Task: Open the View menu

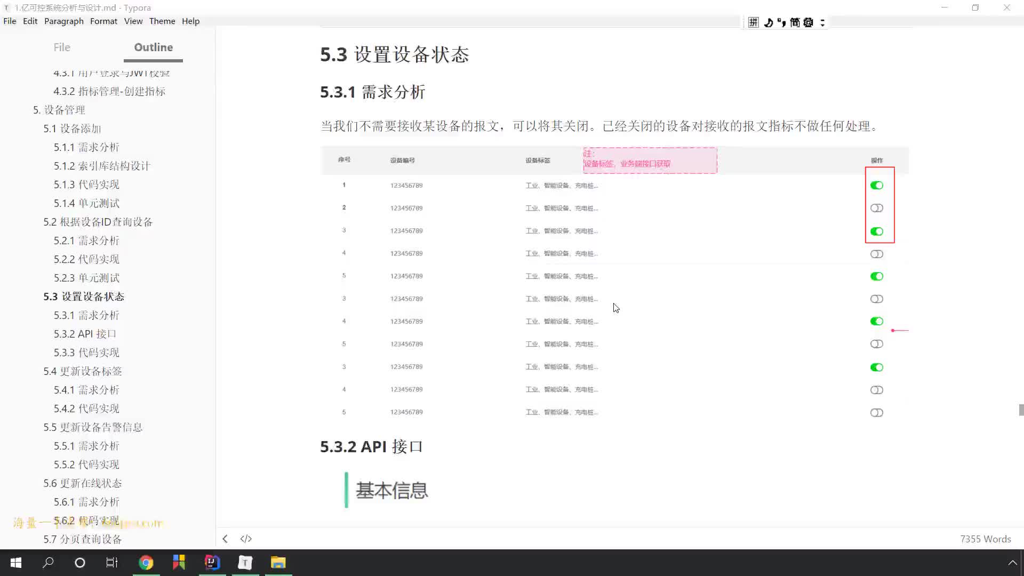Action: click(x=133, y=21)
